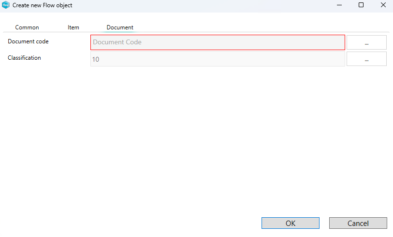Switch to the Common tab

tap(27, 27)
